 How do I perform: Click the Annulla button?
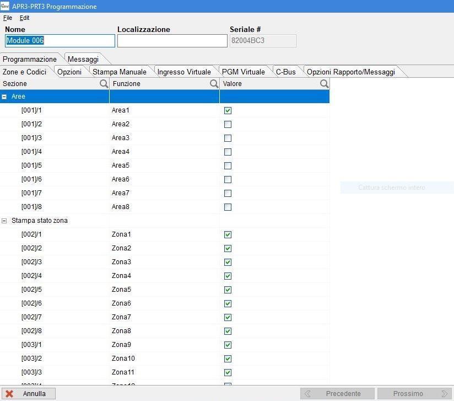click(29, 393)
